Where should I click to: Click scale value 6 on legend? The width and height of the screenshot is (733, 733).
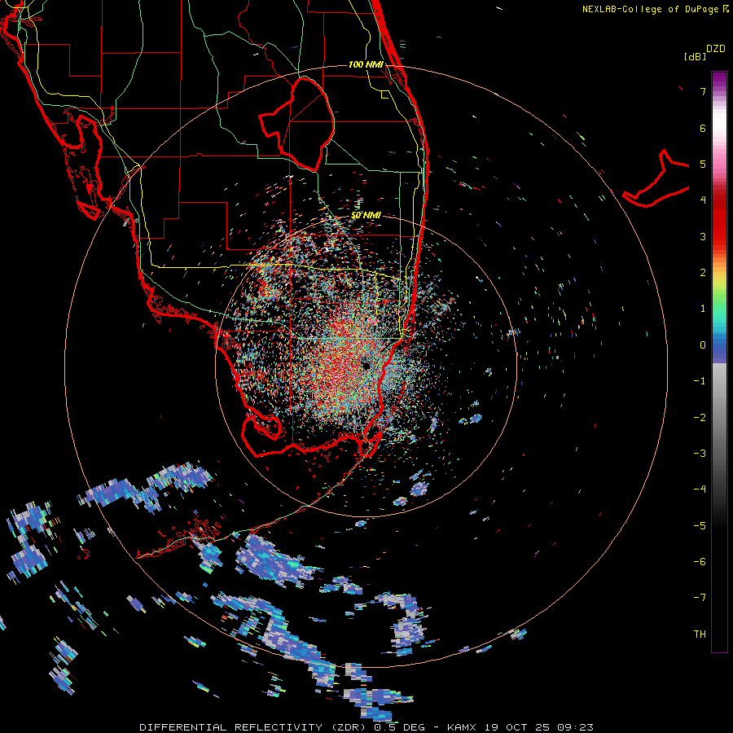tap(703, 128)
